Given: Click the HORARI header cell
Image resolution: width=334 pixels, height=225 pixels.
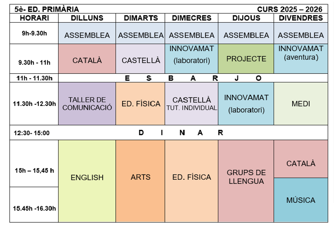Looking at the screenshot, I should 34,18.
